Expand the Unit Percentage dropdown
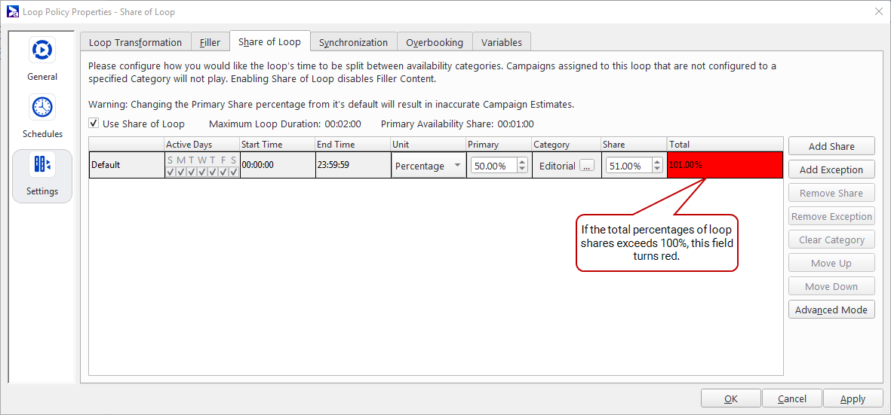 (457, 166)
